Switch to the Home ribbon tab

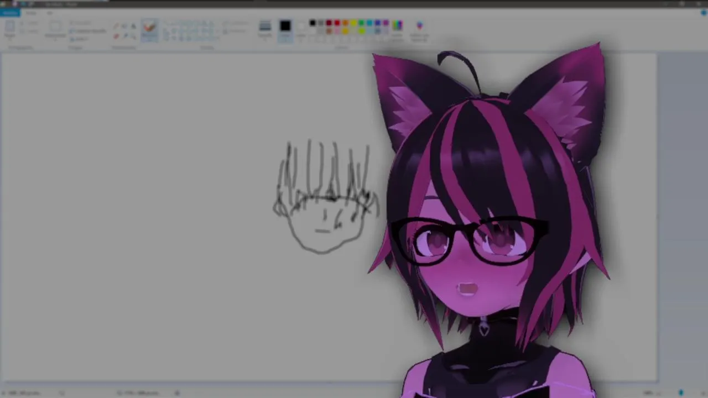[x=30, y=13]
